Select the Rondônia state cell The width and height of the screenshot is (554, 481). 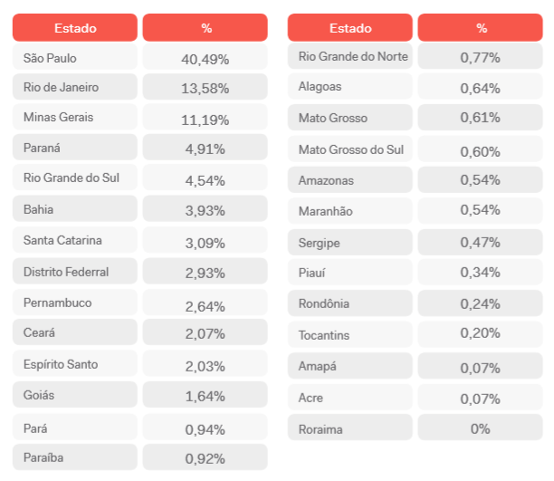tap(349, 303)
